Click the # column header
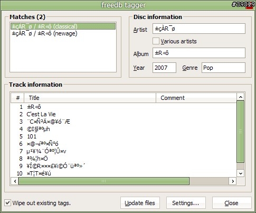This screenshot has width=256, height=213. point(17,98)
